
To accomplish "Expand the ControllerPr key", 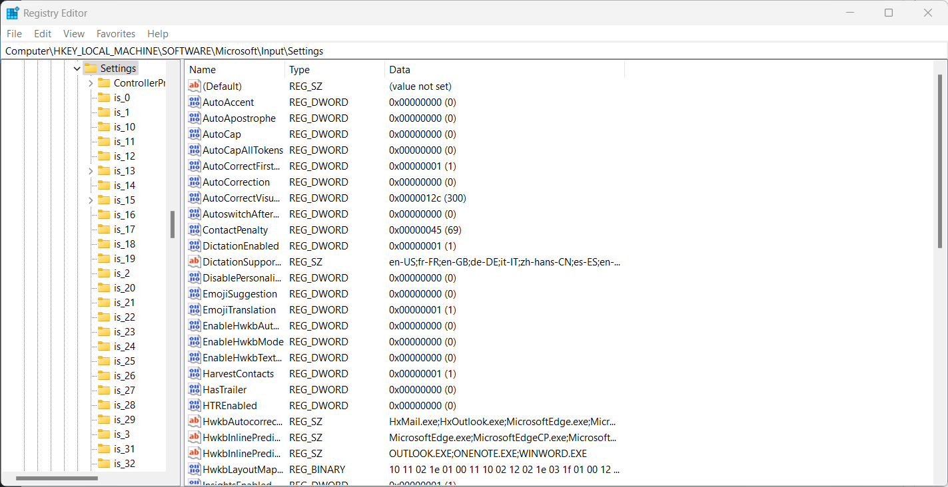I will tap(91, 83).
